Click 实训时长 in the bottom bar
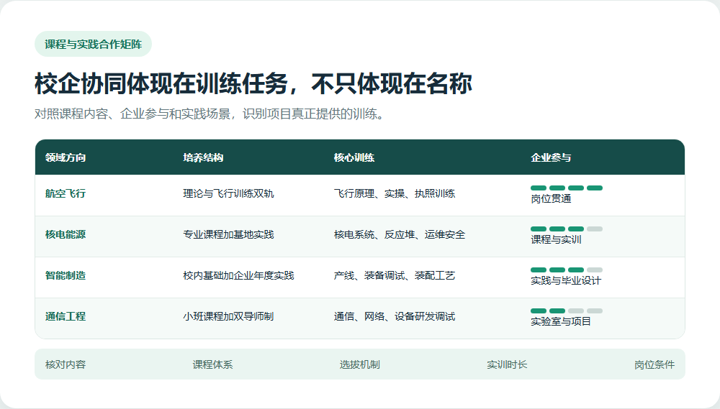 tap(507, 364)
